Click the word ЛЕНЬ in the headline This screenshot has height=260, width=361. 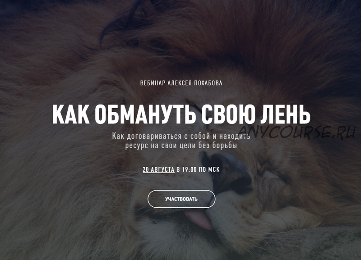[x=285, y=114]
